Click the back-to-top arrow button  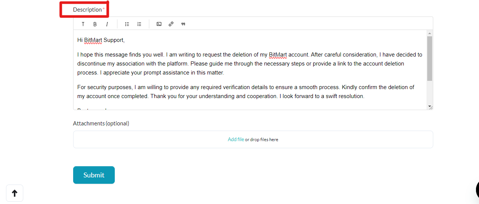(x=15, y=193)
